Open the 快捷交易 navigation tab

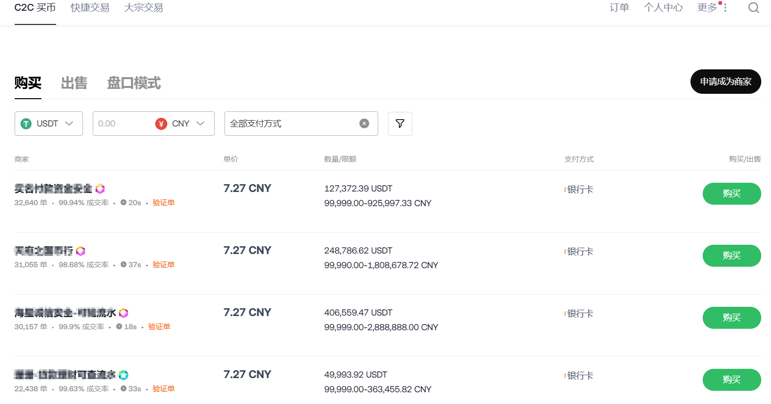[x=90, y=8]
